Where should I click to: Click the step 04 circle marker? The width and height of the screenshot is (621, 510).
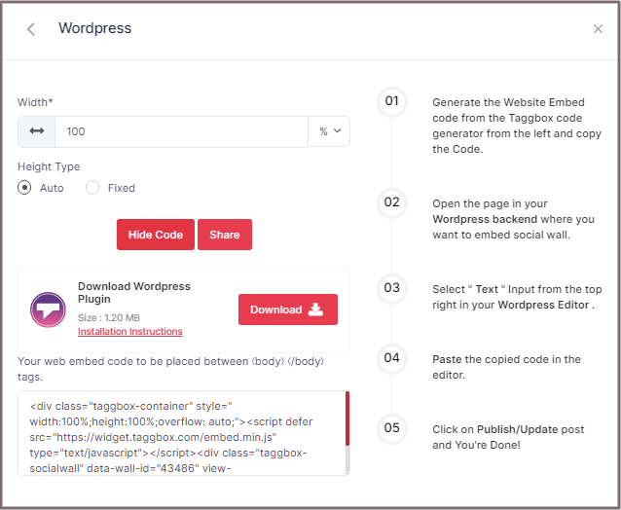tap(392, 358)
